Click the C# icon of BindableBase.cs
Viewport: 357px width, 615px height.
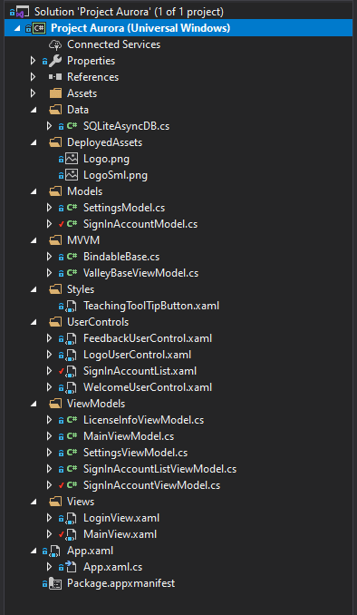[72, 257]
